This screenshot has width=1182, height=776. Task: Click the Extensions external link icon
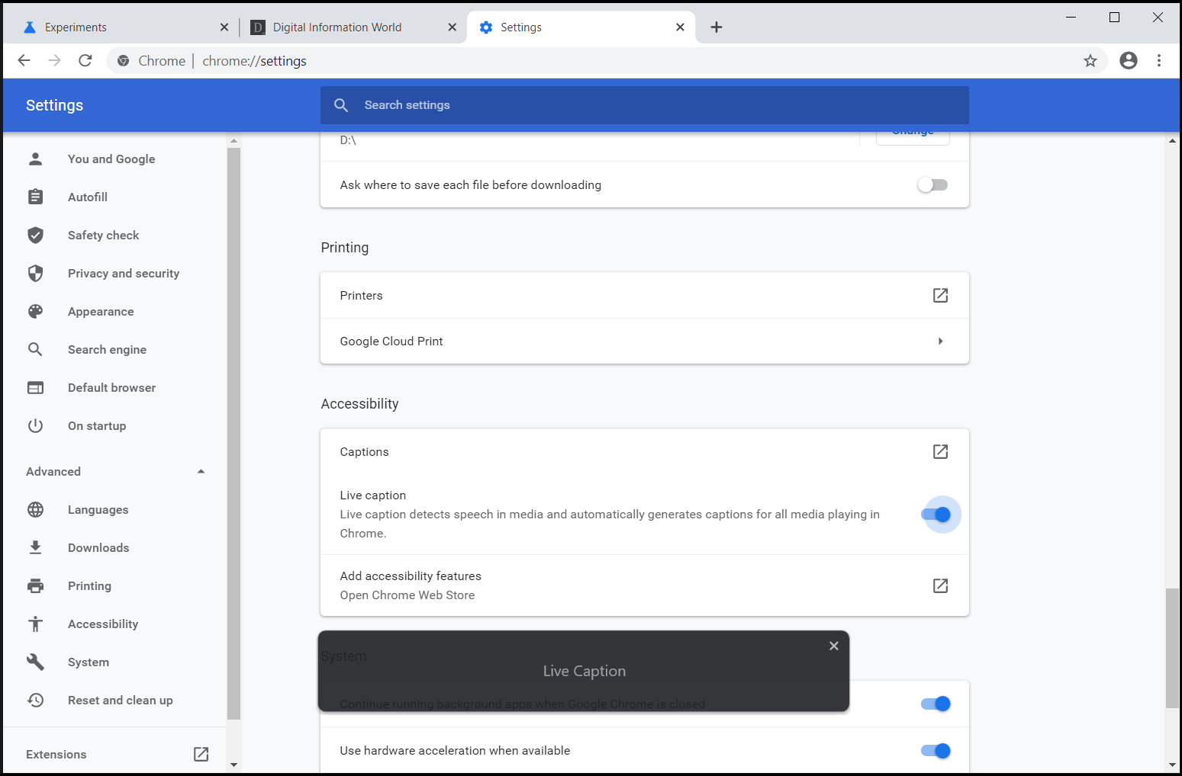[201, 754]
